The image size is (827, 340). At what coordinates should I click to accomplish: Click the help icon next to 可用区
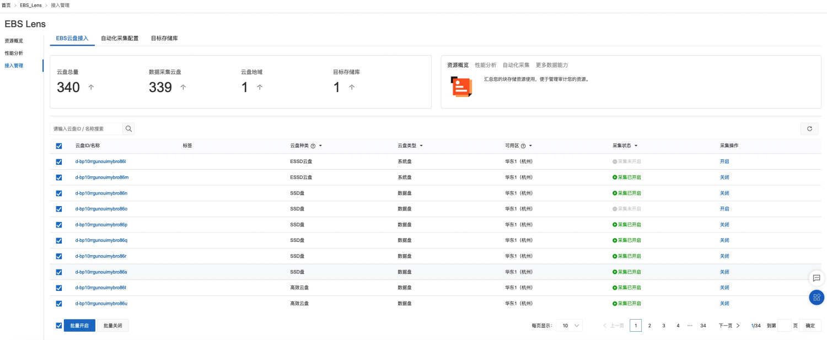tap(523, 146)
